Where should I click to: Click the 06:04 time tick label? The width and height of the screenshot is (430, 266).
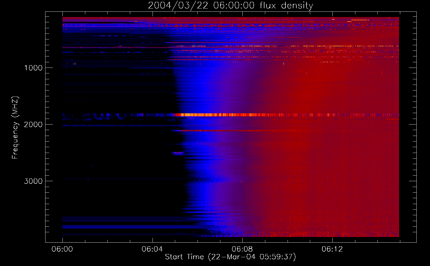[152, 249]
